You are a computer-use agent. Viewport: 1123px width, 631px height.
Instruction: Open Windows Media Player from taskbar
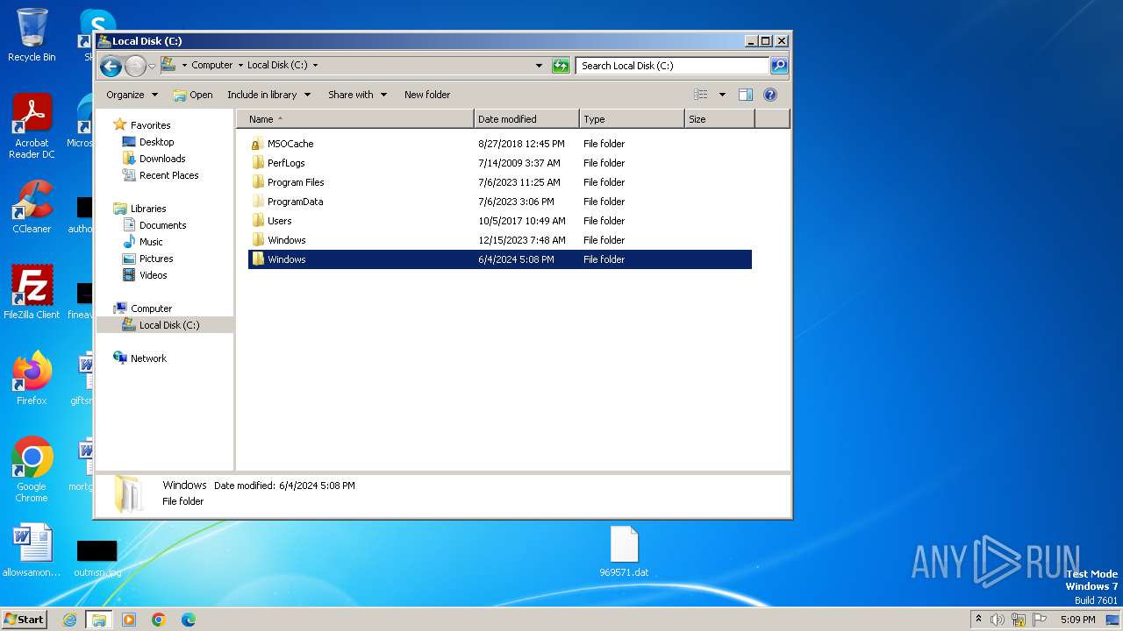pos(129,620)
